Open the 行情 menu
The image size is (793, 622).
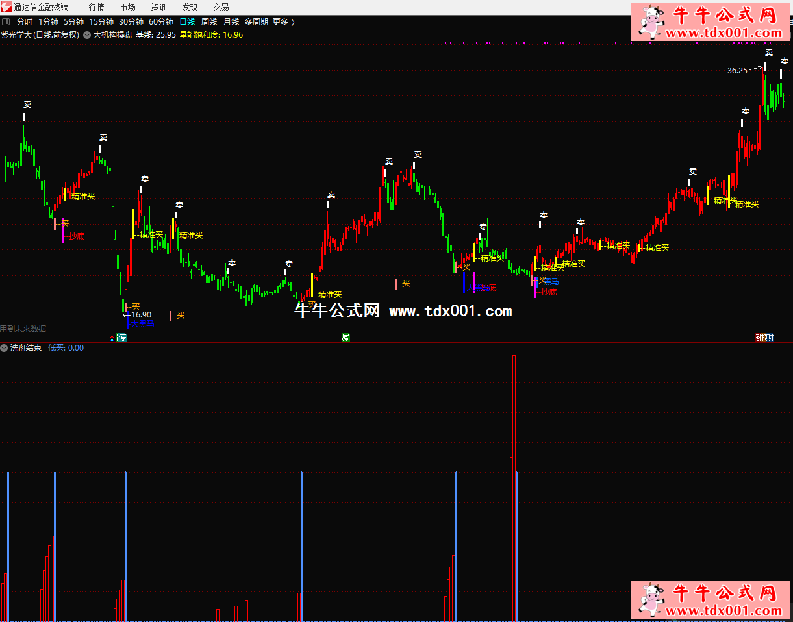96,7
